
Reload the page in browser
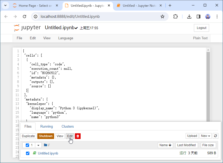tap(24, 17)
